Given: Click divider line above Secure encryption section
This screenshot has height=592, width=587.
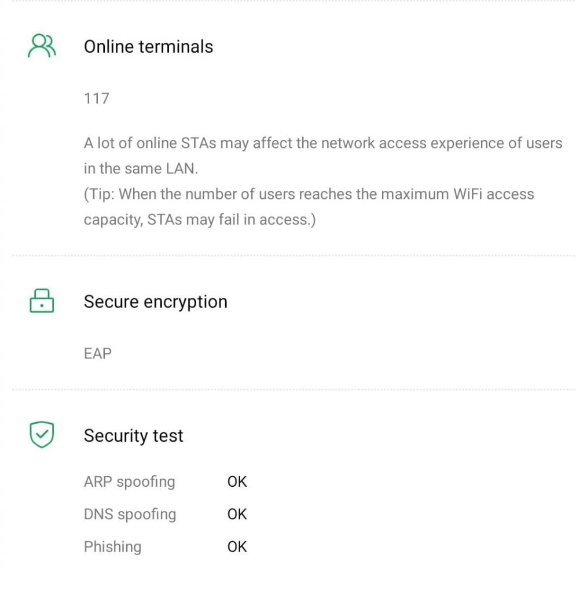Looking at the screenshot, I should (x=293, y=255).
